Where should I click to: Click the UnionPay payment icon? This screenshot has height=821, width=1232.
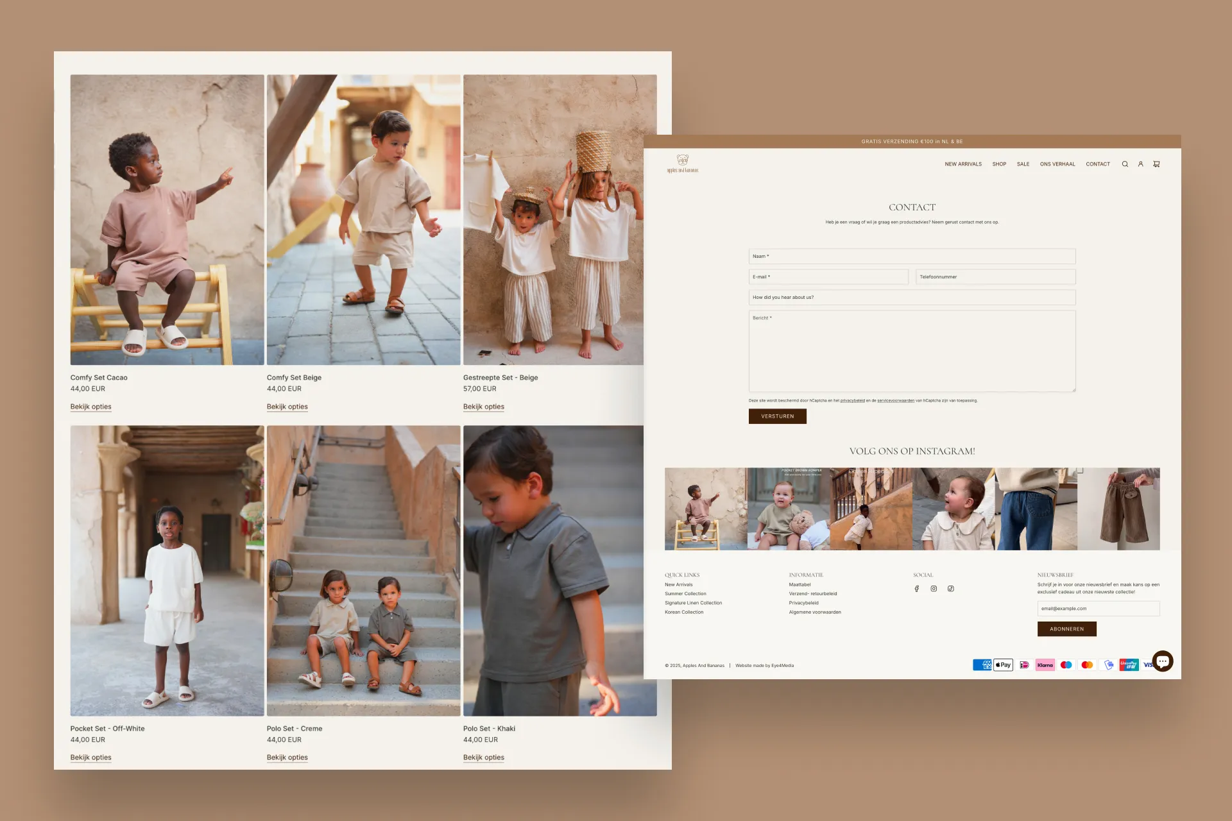pos(1129,665)
